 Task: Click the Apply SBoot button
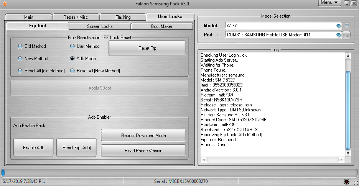click(x=100, y=88)
